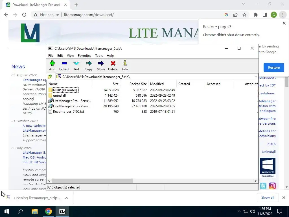Click the Add toolbar icon in 7-Zip

(52, 63)
